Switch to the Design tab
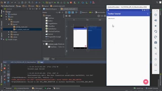The image size is (162, 91). click(x=47, y=59)
